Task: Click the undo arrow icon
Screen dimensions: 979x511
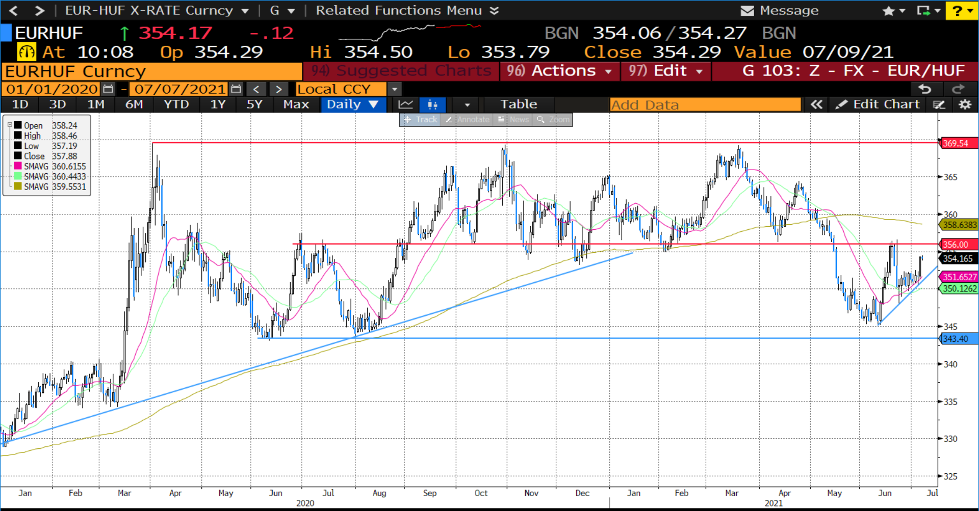Action: point(925,89)
